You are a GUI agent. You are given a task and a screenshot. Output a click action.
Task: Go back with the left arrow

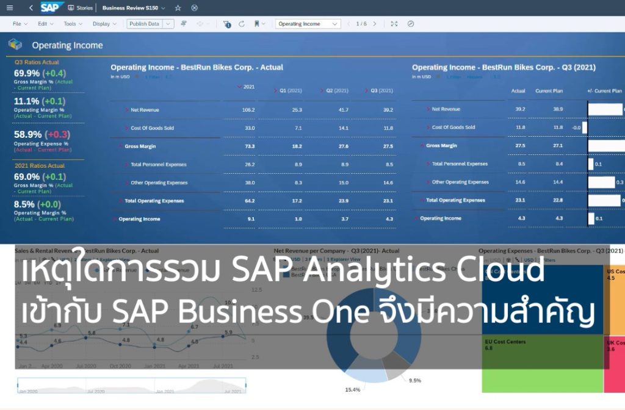pos(31,7)
